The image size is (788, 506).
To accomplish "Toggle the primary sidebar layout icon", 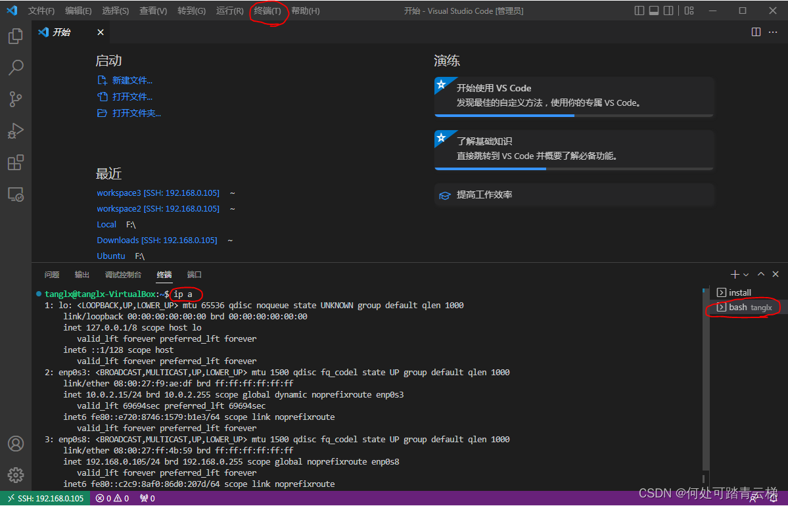I will (x=639, y=11).
